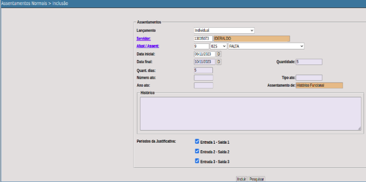Open the FALTA type dropdown
The image size is (366, 182).
coord(266,46)
